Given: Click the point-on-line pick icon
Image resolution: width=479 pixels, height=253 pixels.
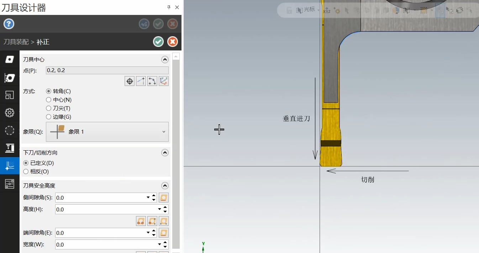Looking at the screenshot, I should click(x=141, y=81).
